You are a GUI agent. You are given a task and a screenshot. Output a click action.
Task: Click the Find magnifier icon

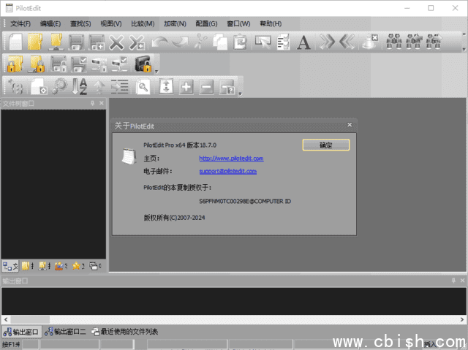click(143, 86)
